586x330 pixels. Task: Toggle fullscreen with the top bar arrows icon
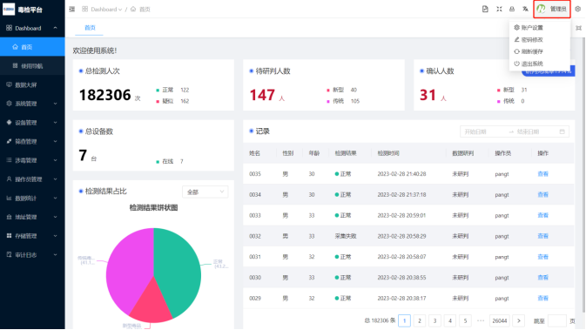click(x=499, y=9)
